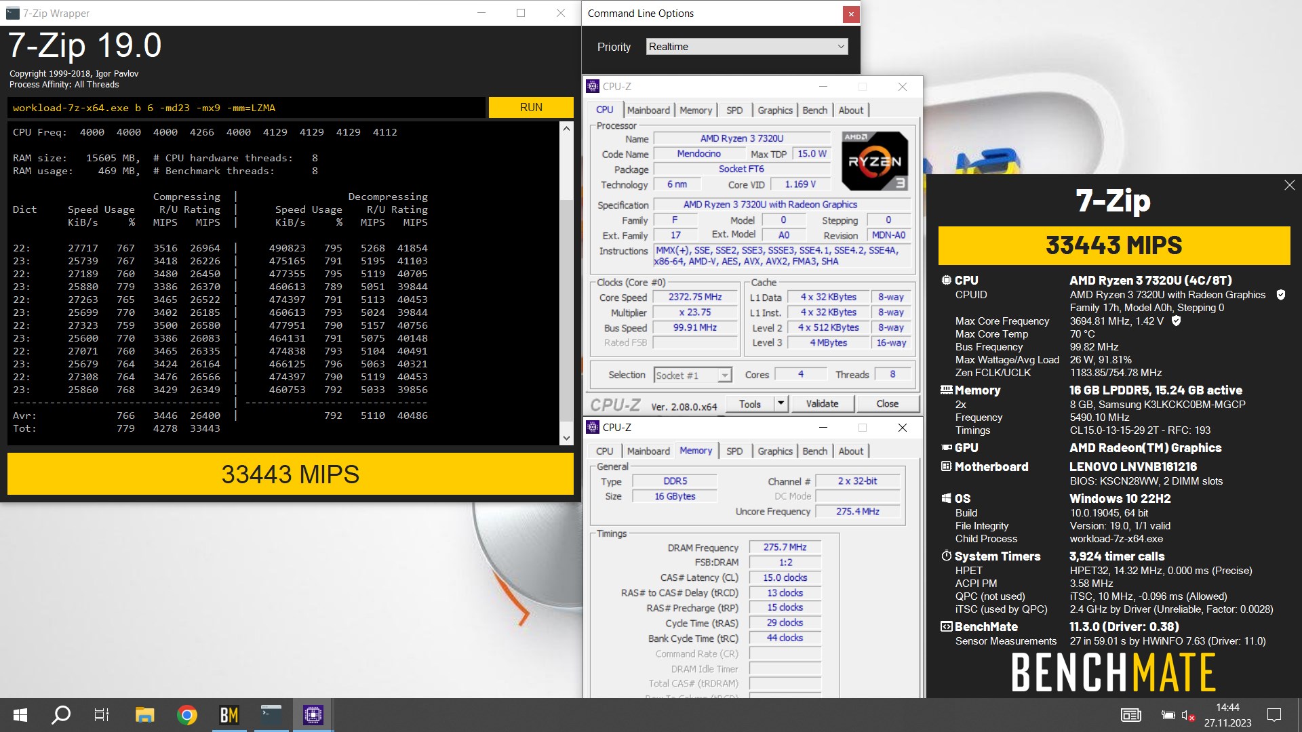Click the muted volume tray icon
The image size is (1302, 732).
[1187, 715]
